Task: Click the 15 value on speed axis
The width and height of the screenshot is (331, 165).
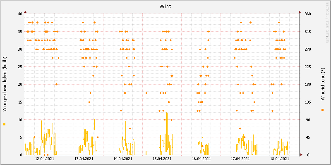Action: coord(20,102)
